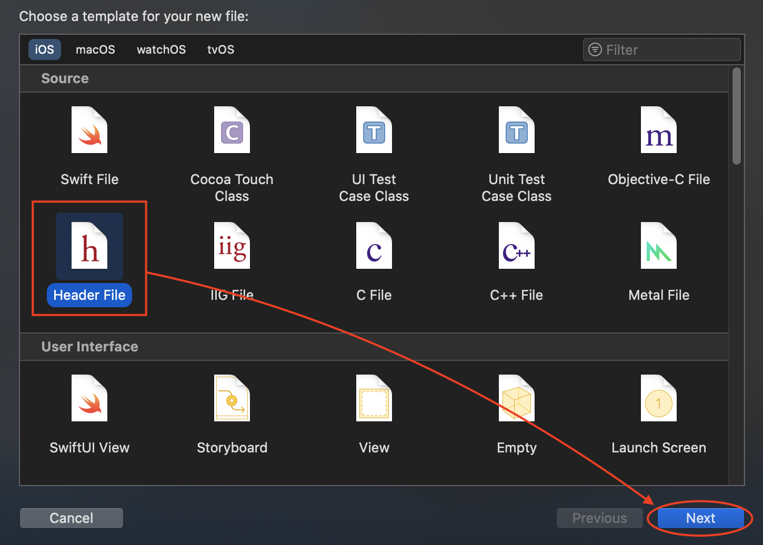The height and width of the screenshot is (545, 763).
Task: Select the C++ File template
Action: (x=517, y=246)
